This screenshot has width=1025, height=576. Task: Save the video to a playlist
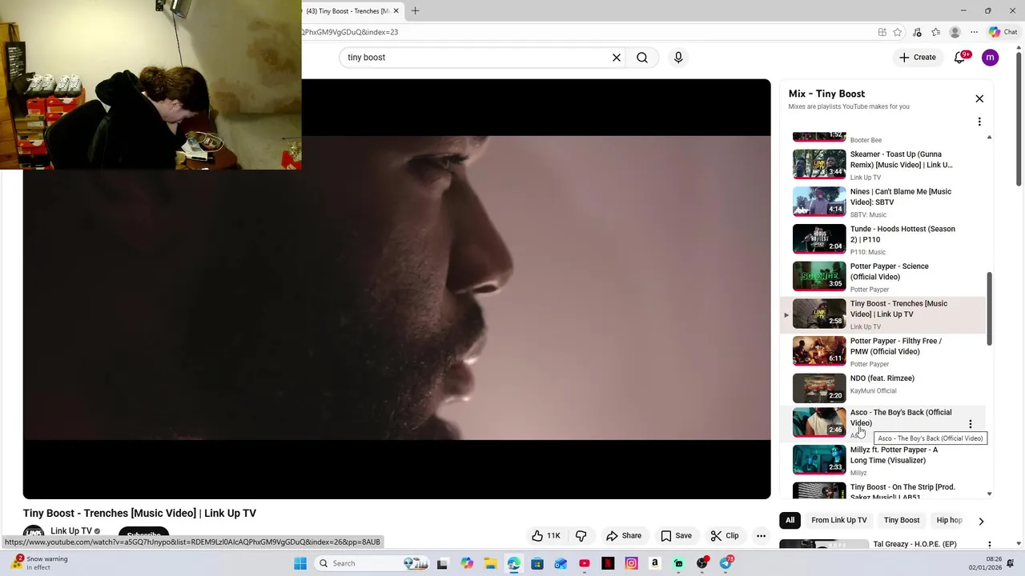(676, 536)
